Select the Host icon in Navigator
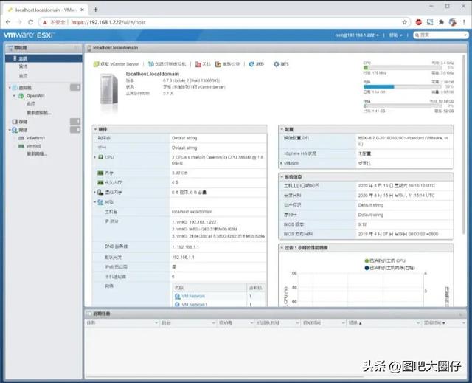Viewport: 472px width, 383px height. coord(15,58)
